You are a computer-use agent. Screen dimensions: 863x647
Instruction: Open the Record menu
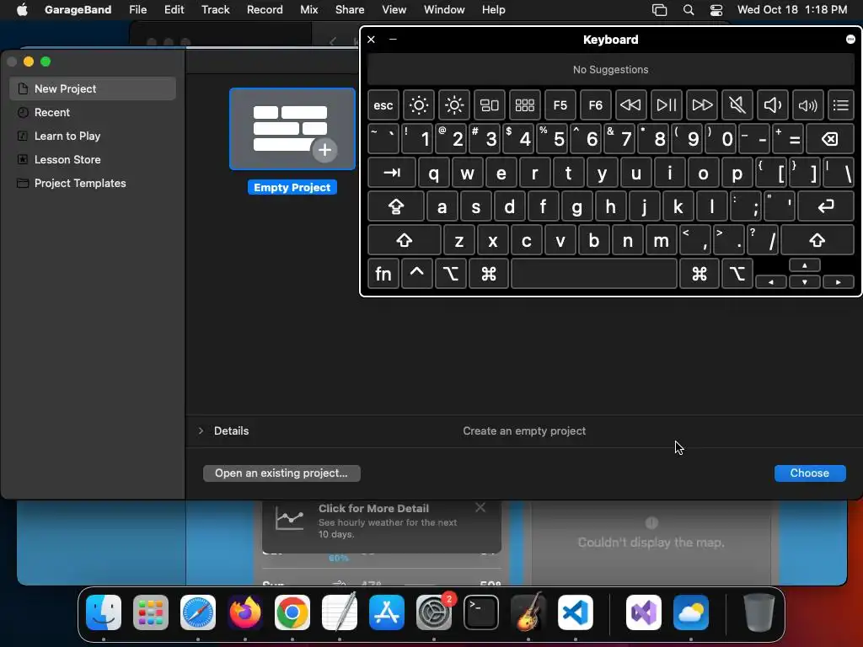coord(265,9)
